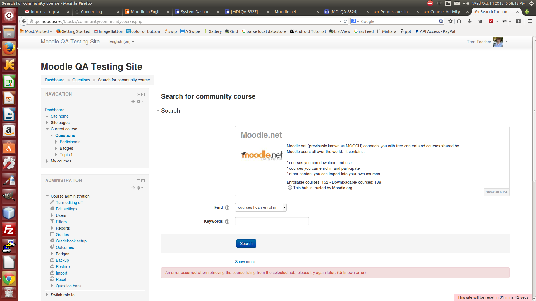Click Terri Teacher's profile picture
The height and width of the screenshot is (301, 536).
tap(498, 42)
